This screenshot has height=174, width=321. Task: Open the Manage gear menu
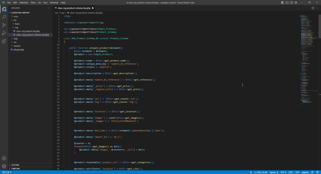[4, 166]
